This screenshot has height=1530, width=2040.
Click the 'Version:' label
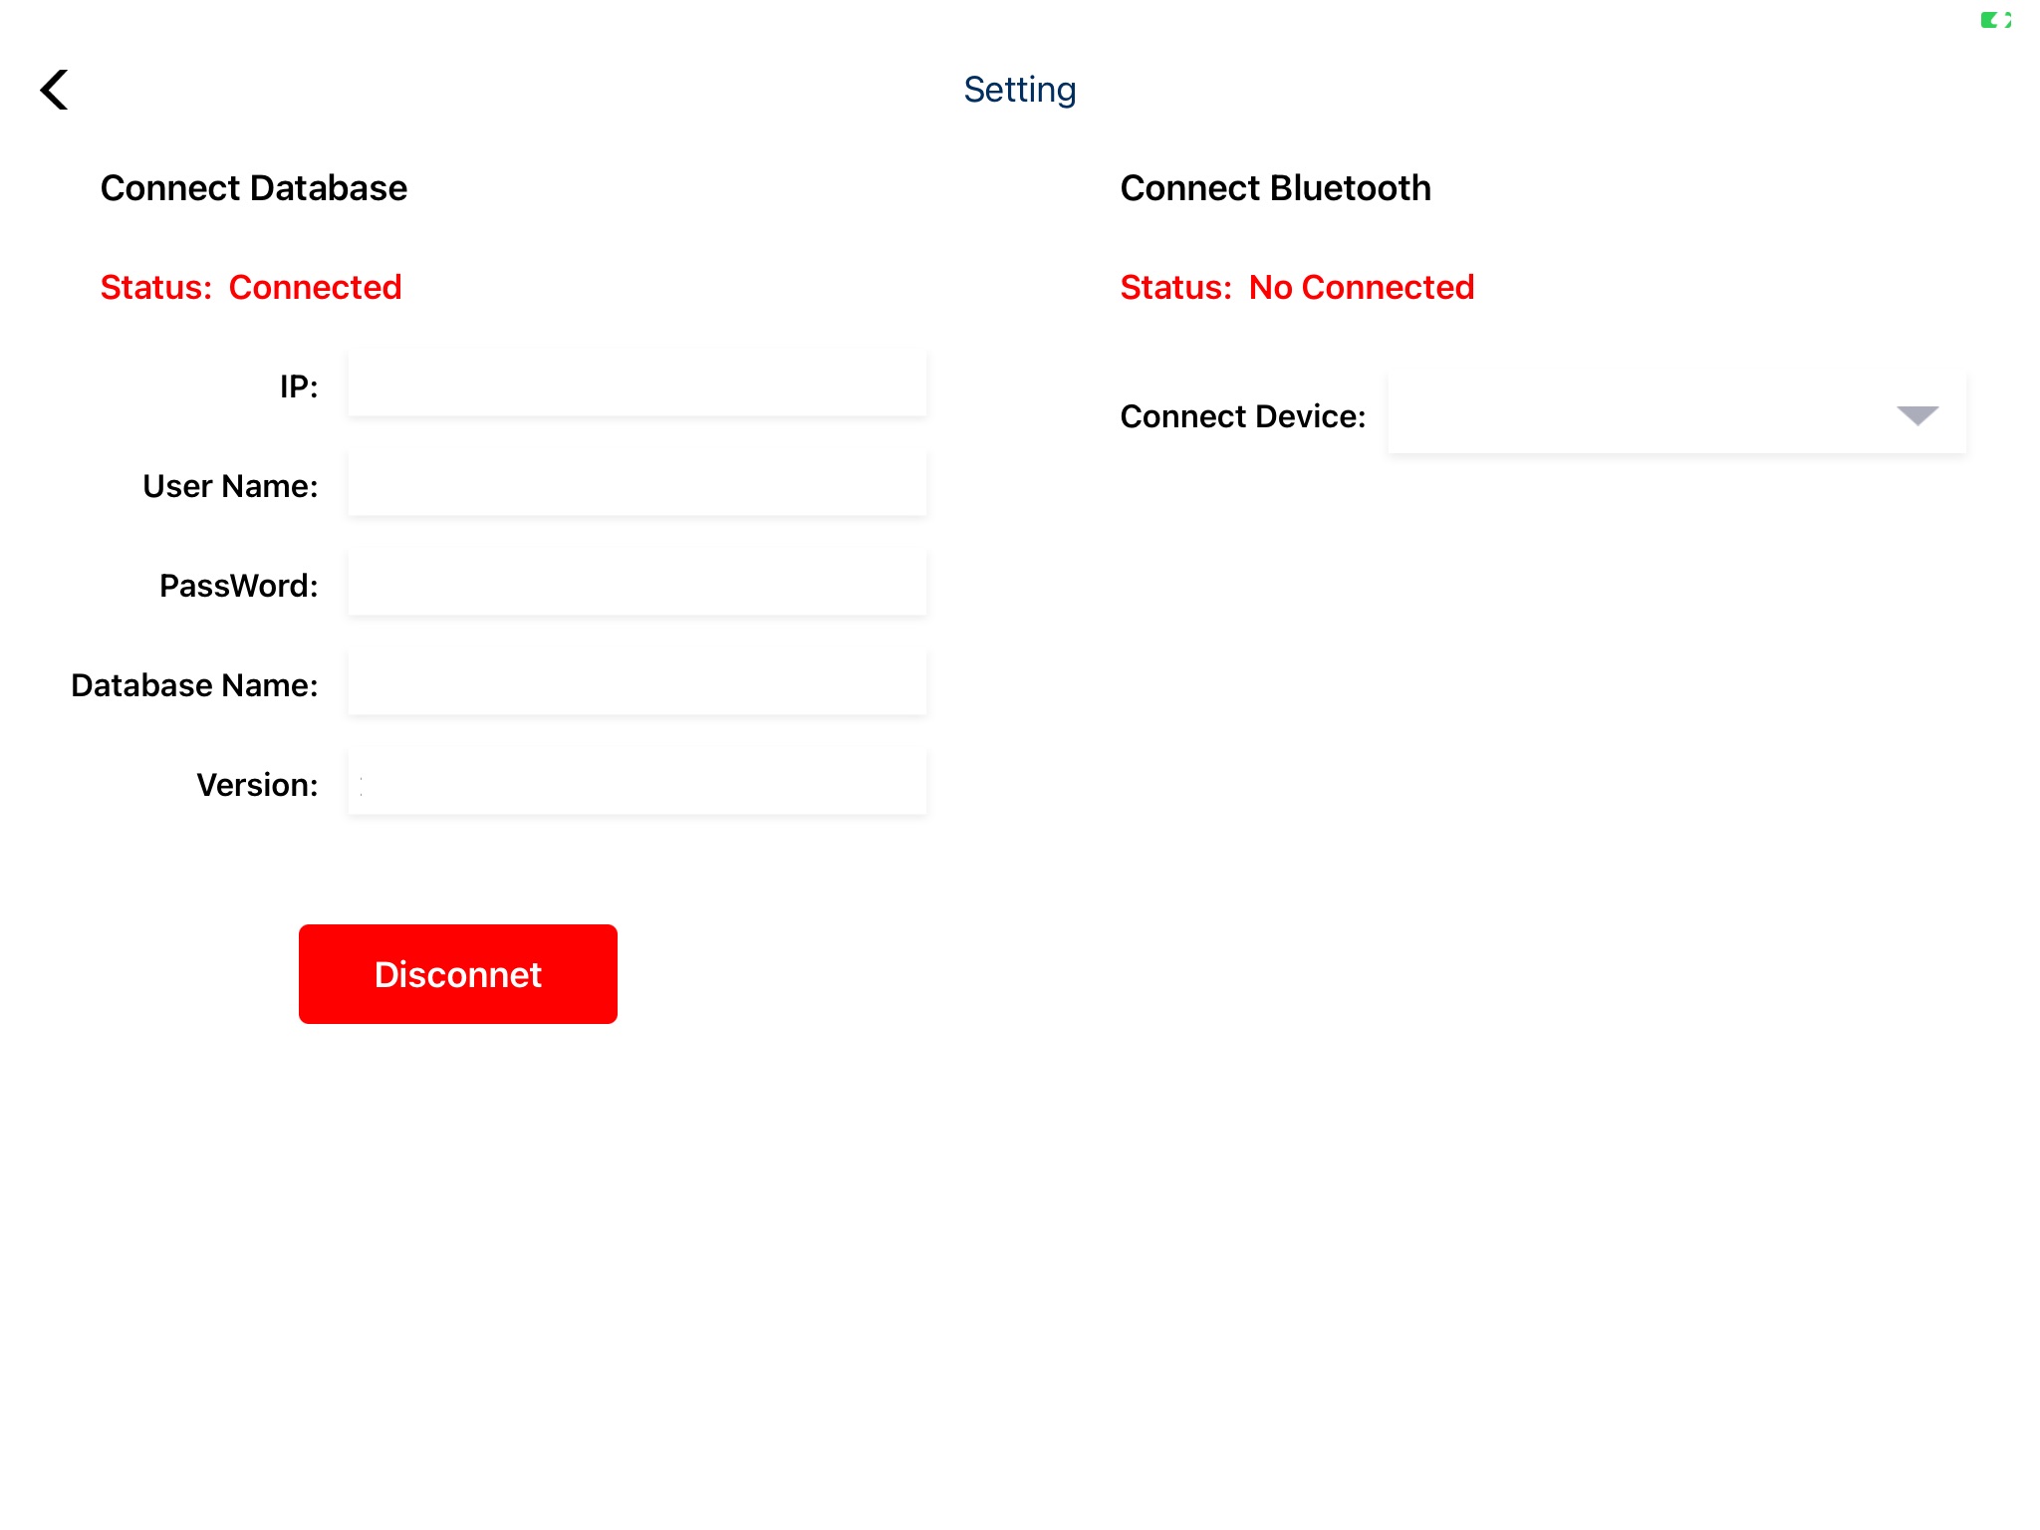257,785
